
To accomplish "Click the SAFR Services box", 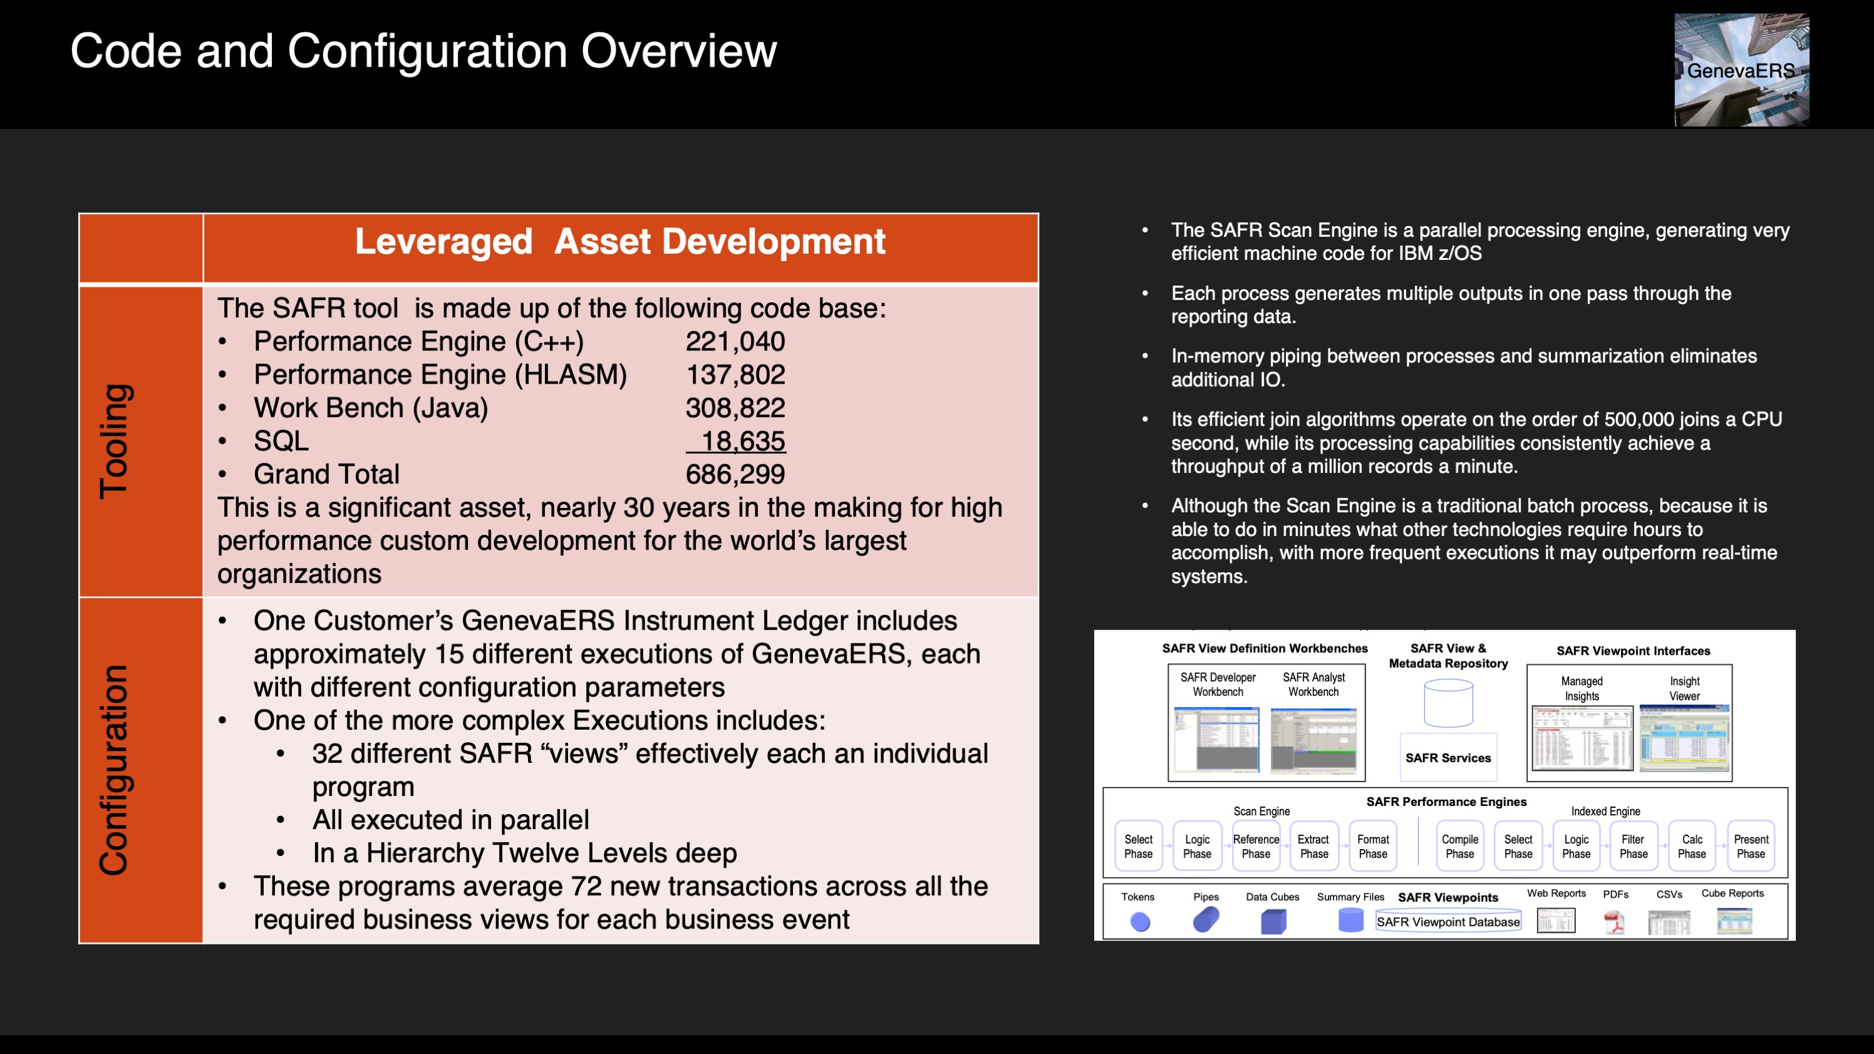I will [1448, 758].
